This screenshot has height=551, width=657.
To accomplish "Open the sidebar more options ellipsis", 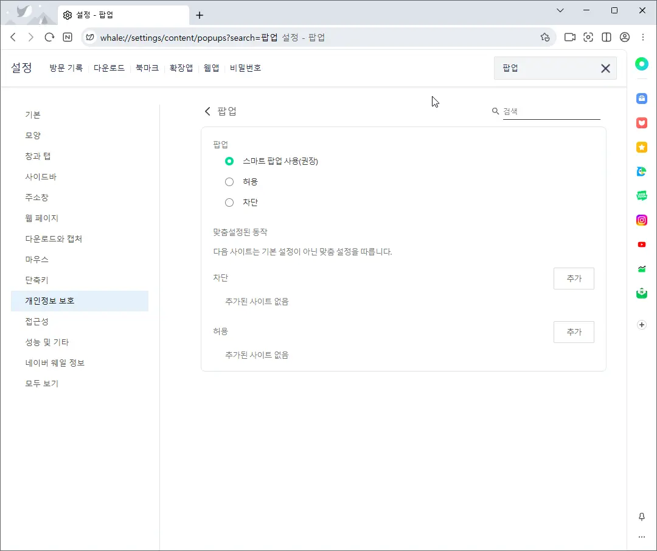I will tap(641, 536).
